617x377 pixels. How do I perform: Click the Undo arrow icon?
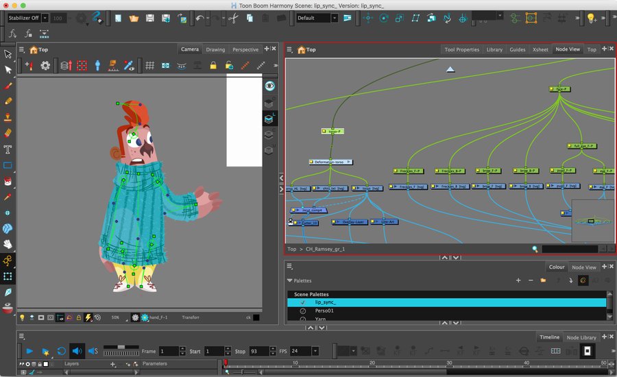coord(200,18)
